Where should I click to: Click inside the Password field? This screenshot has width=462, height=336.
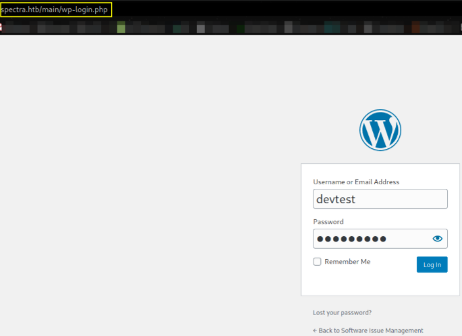click(380, 238)
